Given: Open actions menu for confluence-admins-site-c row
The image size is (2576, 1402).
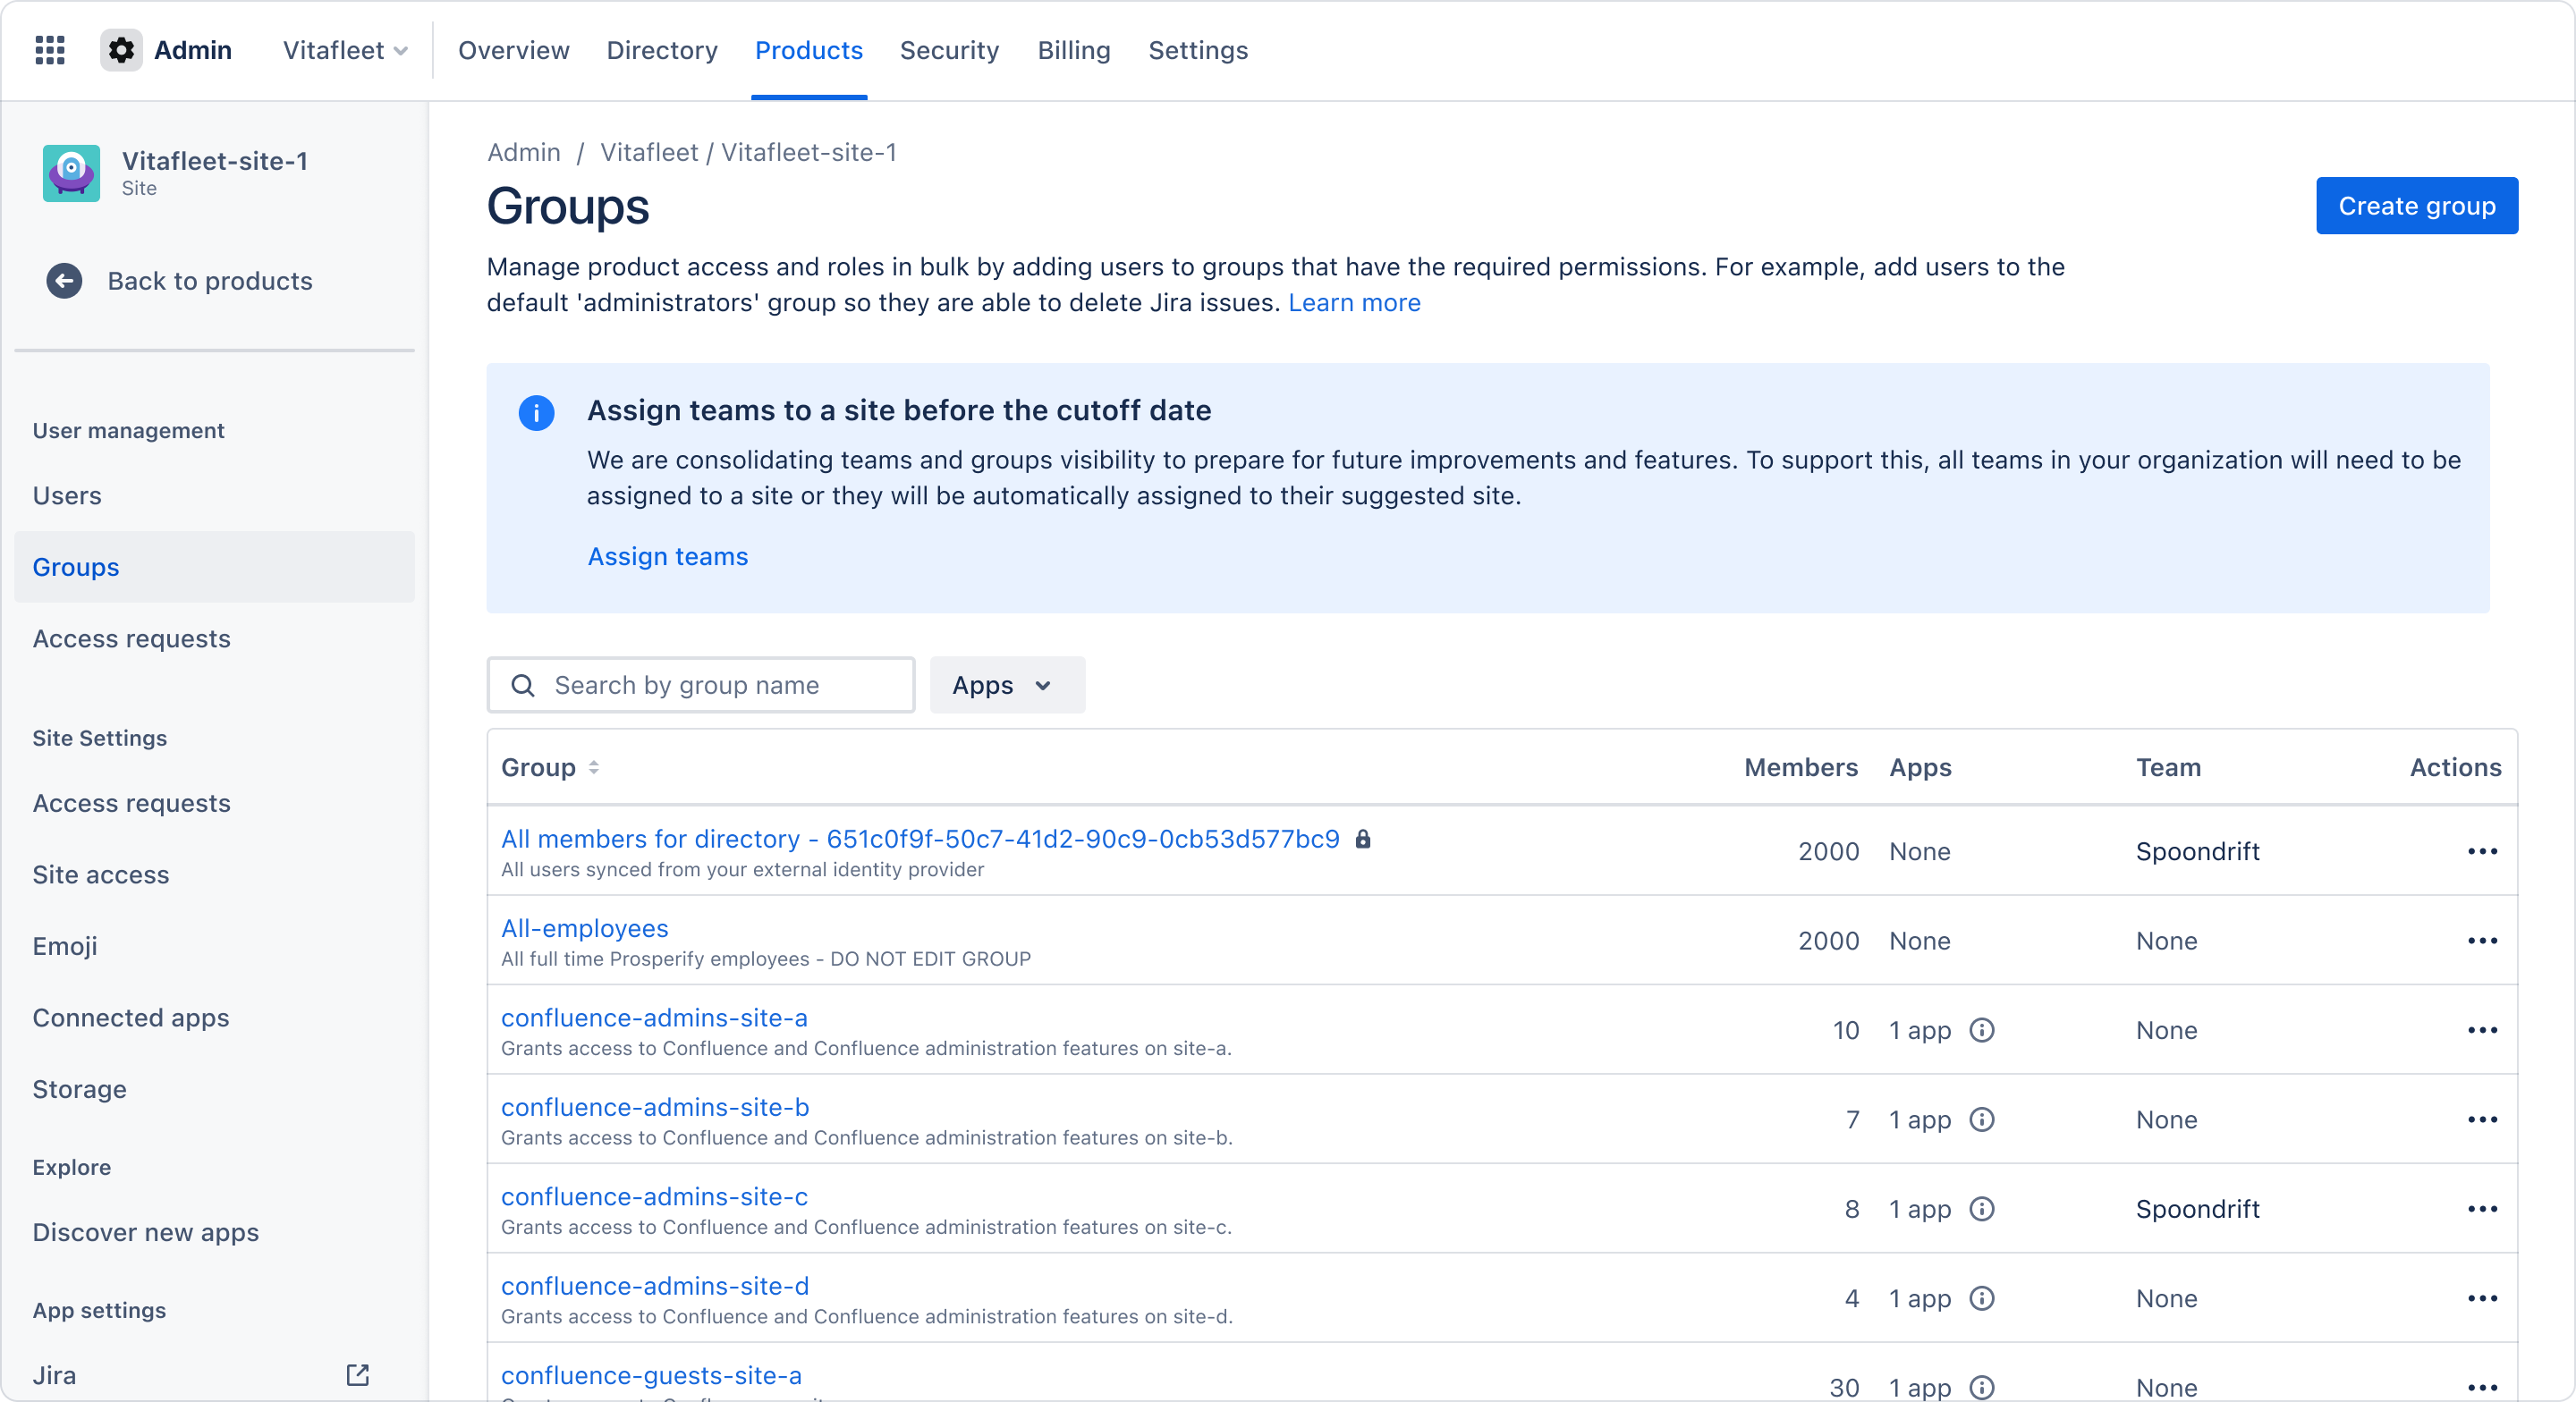Looking at the screenshot, I should point(2482,1209).
